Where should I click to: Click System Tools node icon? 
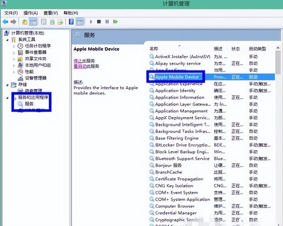[x=14, y=39]
